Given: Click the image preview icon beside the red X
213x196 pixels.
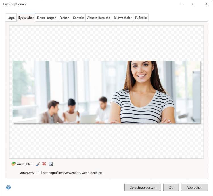Looking at the screenshot, I should [51, 164].
